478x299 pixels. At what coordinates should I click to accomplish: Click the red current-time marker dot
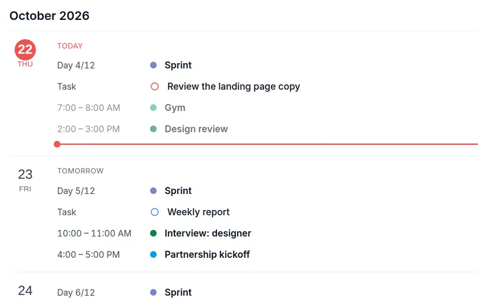tap(57, 144)
